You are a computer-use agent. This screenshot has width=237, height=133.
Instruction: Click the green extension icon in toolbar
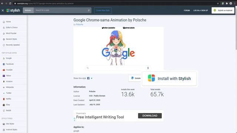223,3
